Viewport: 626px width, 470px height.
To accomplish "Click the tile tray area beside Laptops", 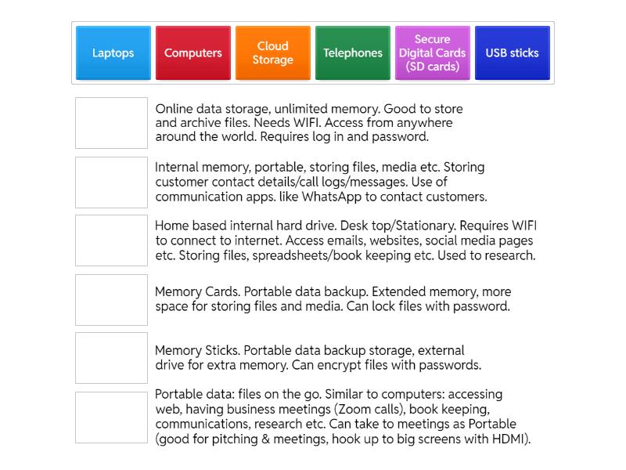I will pyautogui.click(x=74, y=53).
